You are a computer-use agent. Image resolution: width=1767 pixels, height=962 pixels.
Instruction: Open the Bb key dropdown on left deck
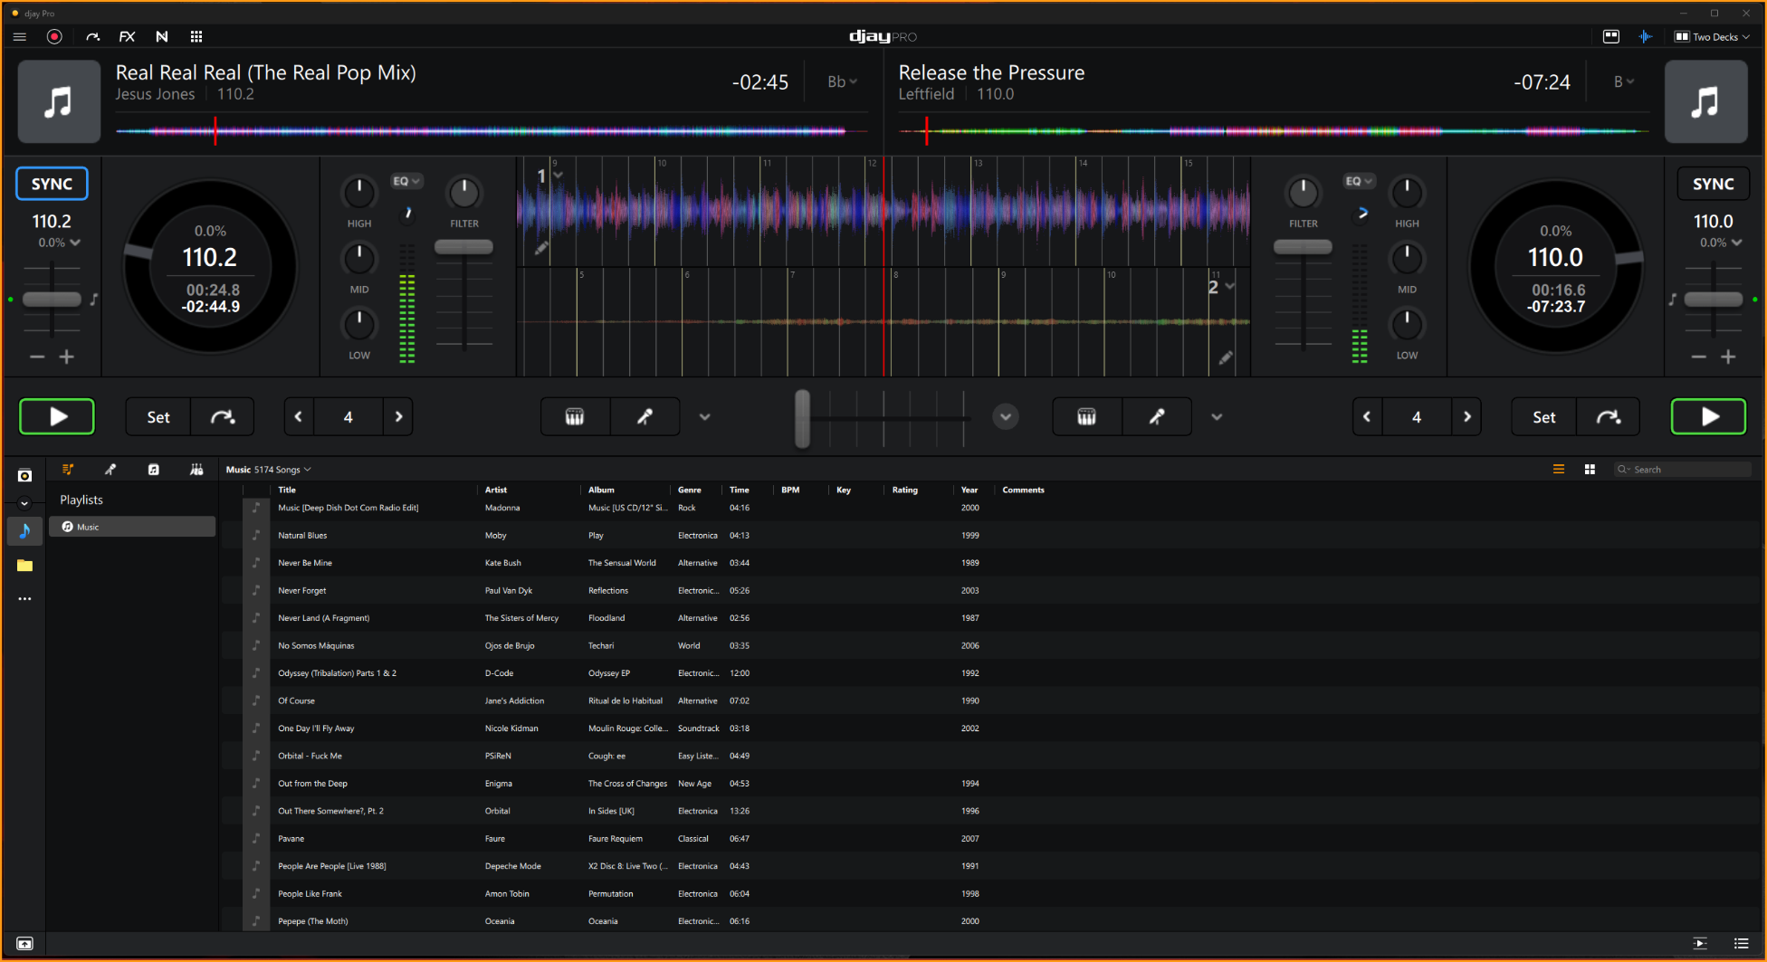tap(842, 82)
